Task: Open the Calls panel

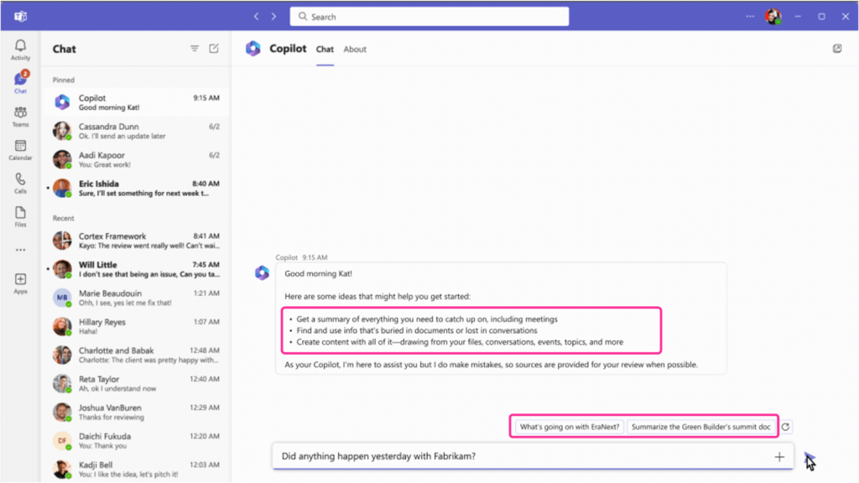Action: pyautogui.click(x=20, y=183)
